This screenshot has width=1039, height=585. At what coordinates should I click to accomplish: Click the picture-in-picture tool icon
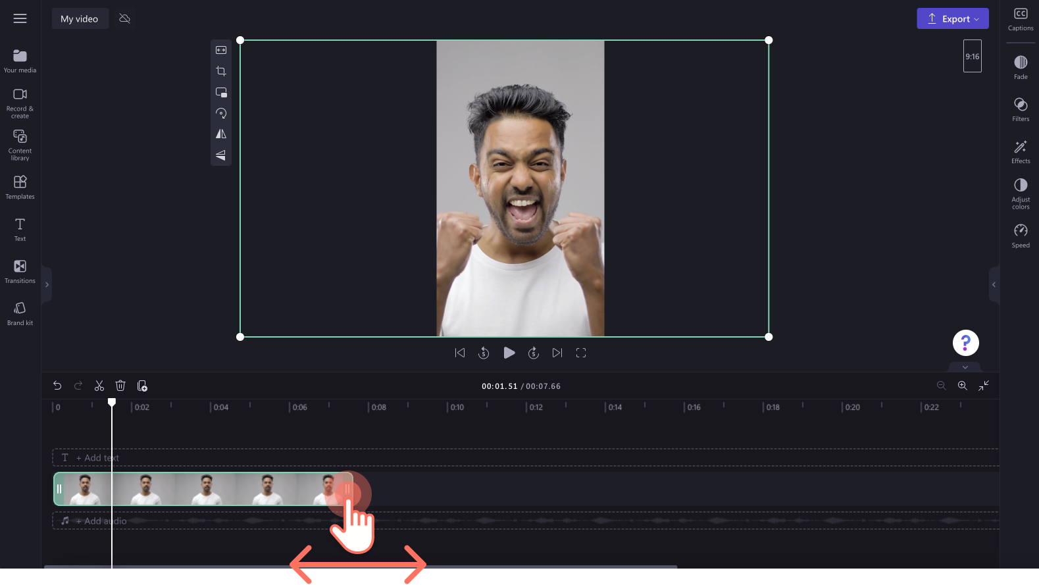pos(221,92)
